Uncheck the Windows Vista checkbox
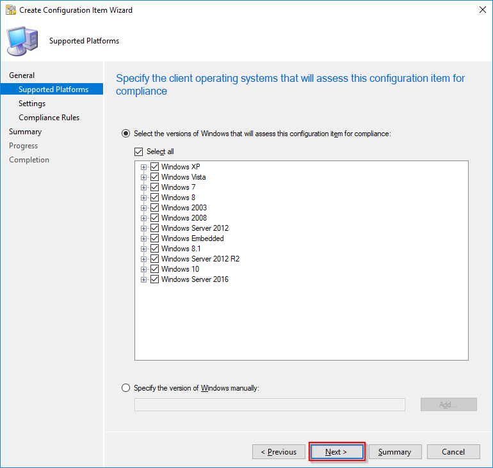Viewport: 493px width, 468px height. [x=154, y=176]
